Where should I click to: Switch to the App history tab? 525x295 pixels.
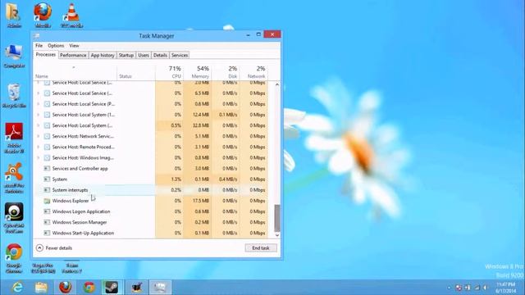click(103, 55)
